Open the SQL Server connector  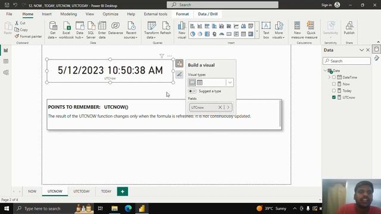point(91,30)
